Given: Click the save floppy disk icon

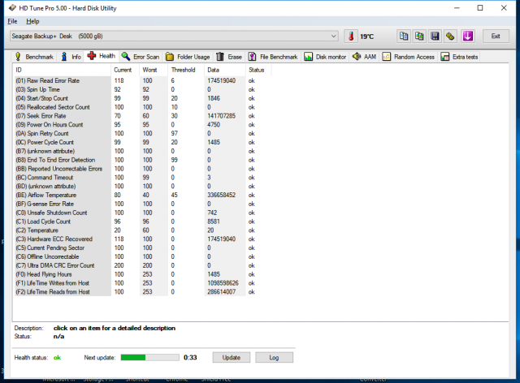Looking at the screenshot, I should click(435, 37).
